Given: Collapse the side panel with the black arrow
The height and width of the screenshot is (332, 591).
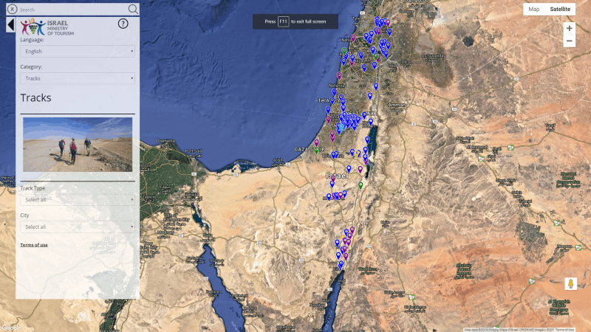Looking at the screenshot, I should tap(11, 25).
